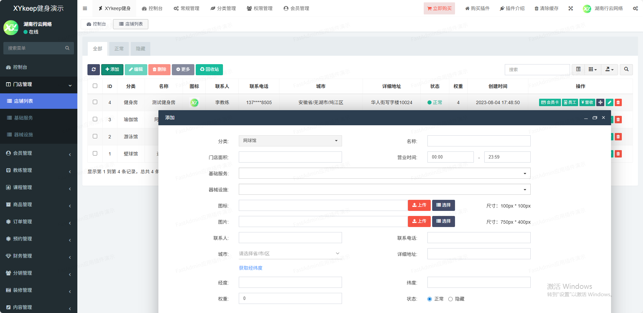Select the 隐藏 status radio button

tap(450, 299)
